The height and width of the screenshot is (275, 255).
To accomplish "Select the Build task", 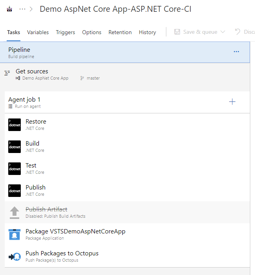I will (x=127, y=147).
